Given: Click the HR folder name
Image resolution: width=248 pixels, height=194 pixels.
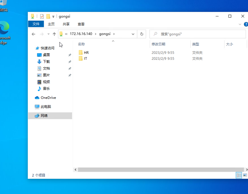Looking at the screenshot, I should [86, 53].
